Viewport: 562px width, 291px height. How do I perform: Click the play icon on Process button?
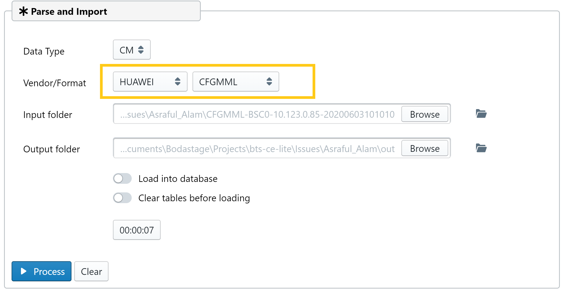24,271
